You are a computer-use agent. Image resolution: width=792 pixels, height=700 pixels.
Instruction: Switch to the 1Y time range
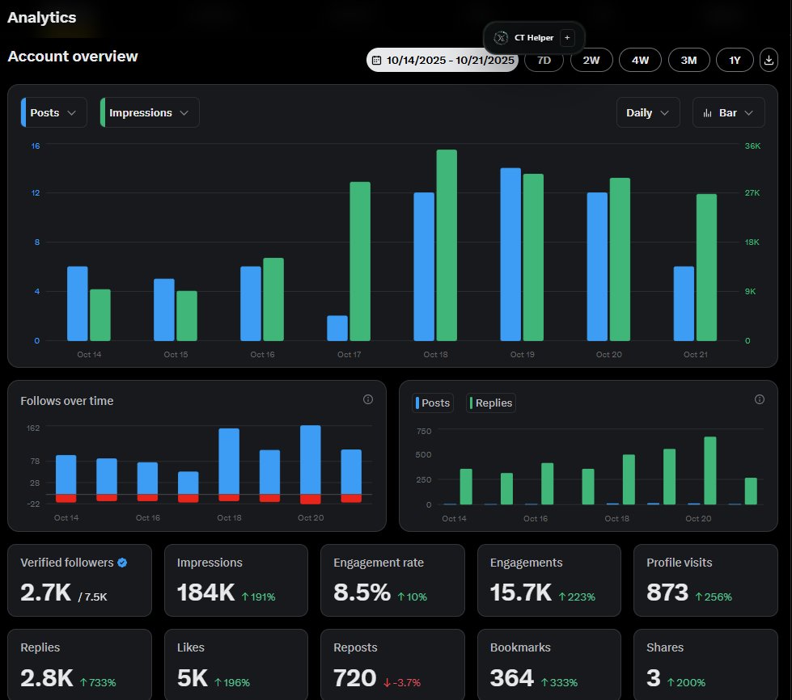coord(735,60)
